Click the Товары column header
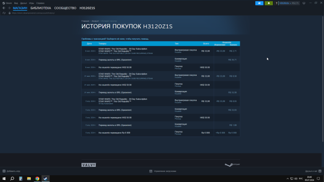 tap(102, 43)
